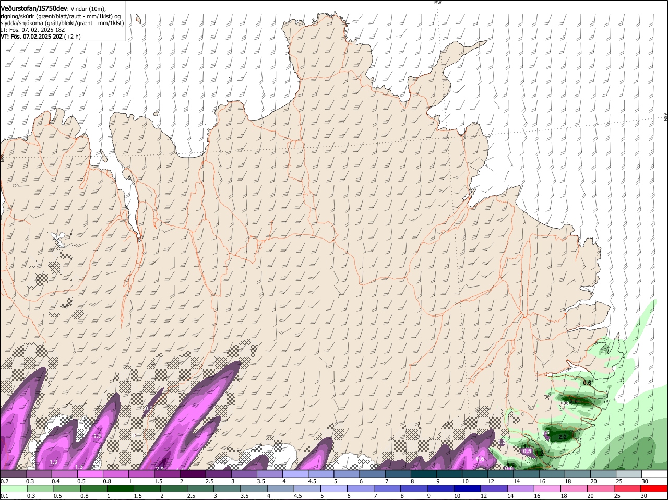Click lower legend purple swatch between 12 and 14
The image size is (668, 500).
tap(494, 489)
